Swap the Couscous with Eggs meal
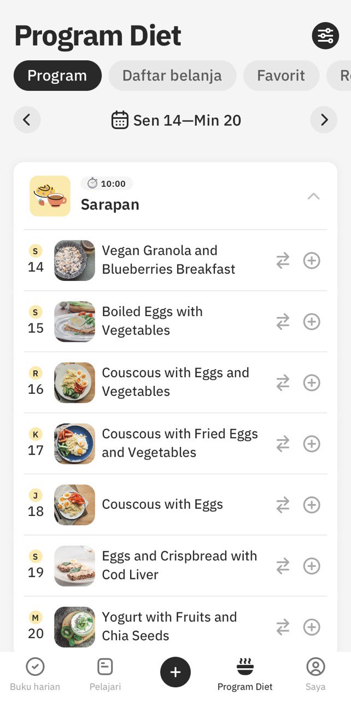 pos(283,505)
